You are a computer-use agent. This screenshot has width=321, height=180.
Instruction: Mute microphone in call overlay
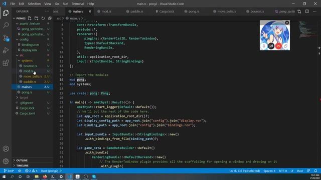(264, 46)
